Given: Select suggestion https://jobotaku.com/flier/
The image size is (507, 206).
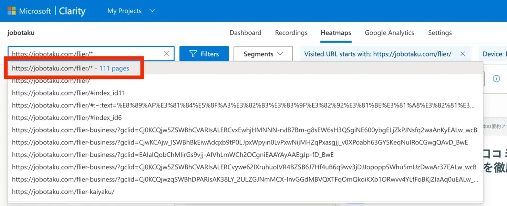Looking at the screenshot, I should (x=246, y=81).
